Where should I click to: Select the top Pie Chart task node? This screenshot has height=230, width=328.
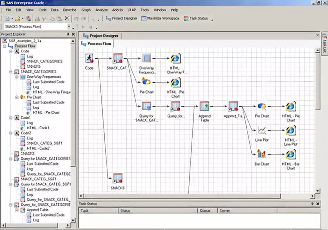tap(146, 82)
